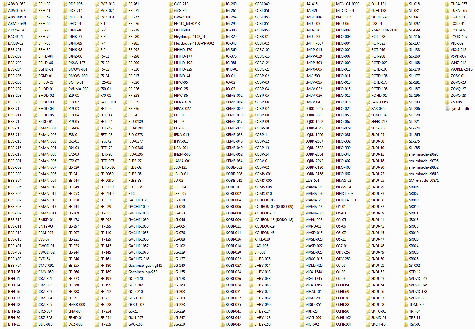Select the MOV-G4-0900 folder icon
Image resolution: width=475 pixels, height=329 pixels.
333,4
